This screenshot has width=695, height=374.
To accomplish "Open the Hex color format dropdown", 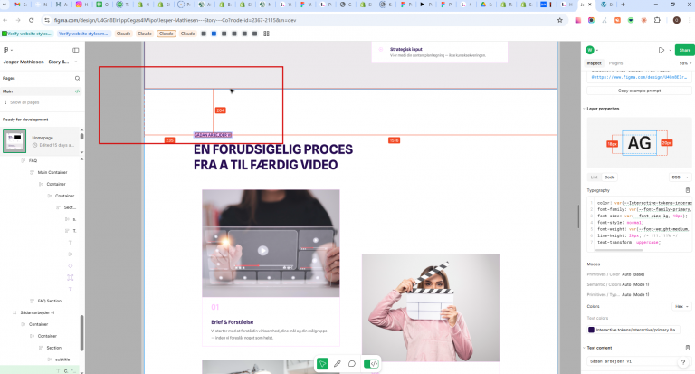I will click(x=681, y=307).
